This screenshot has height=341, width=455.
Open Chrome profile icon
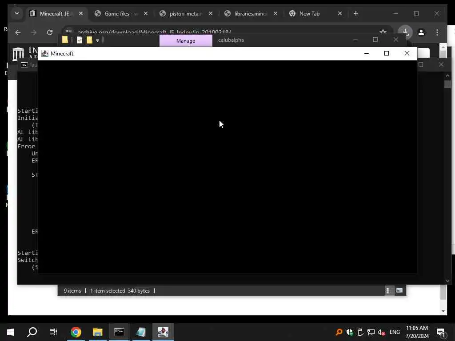421,32
